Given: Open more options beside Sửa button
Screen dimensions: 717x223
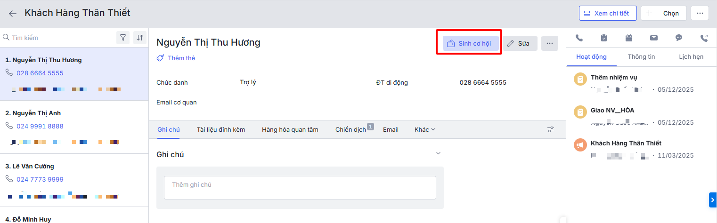Looking at the screenshot, I should click(549, 43).
